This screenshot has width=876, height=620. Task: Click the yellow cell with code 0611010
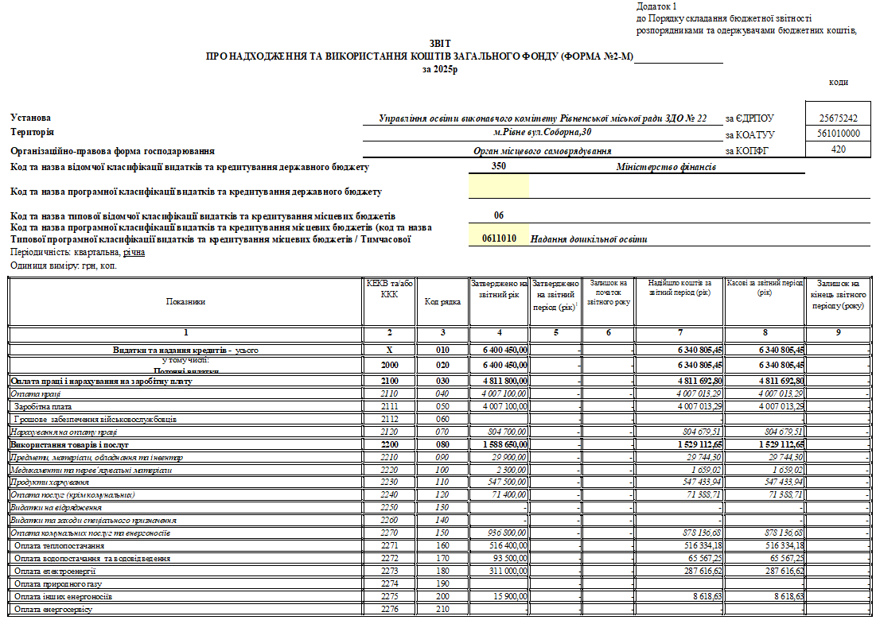(x=499, y=238)
